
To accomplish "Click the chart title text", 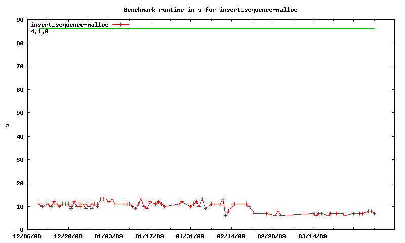I will 210,10.
